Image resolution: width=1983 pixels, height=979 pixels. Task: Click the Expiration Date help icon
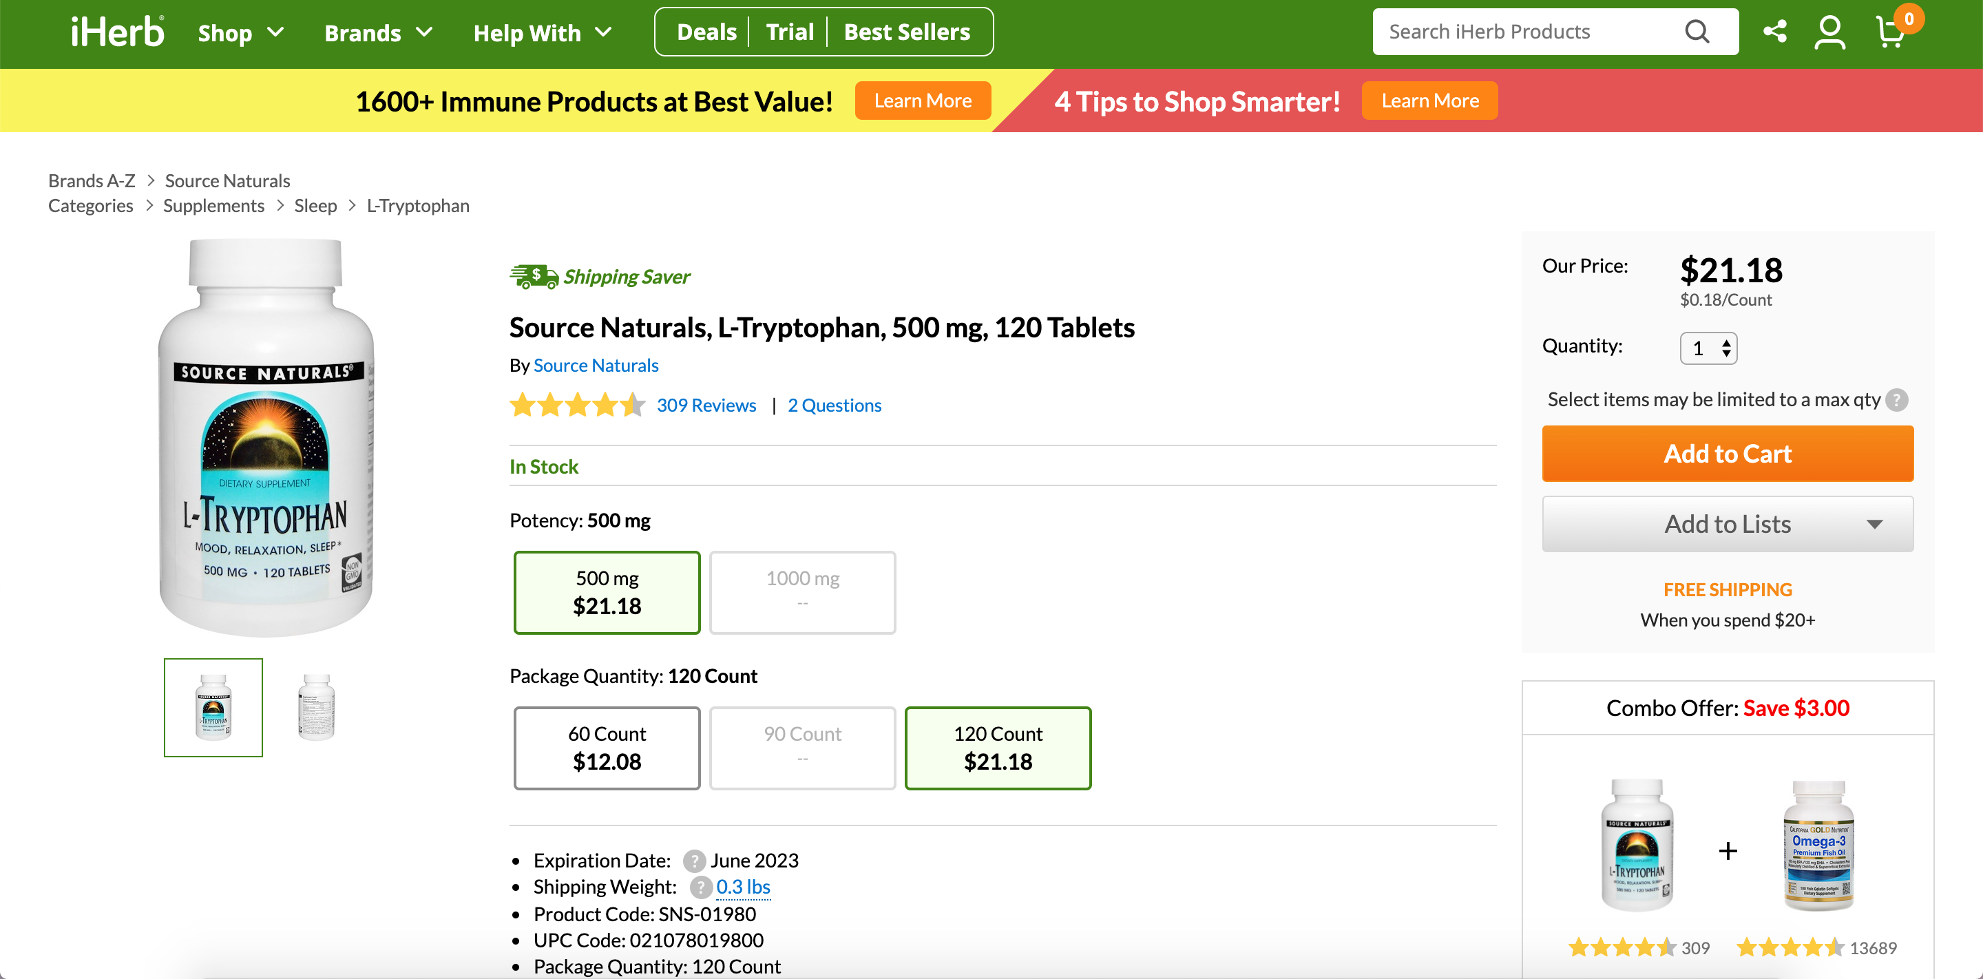pyautogui.click(x=693, y=861)
